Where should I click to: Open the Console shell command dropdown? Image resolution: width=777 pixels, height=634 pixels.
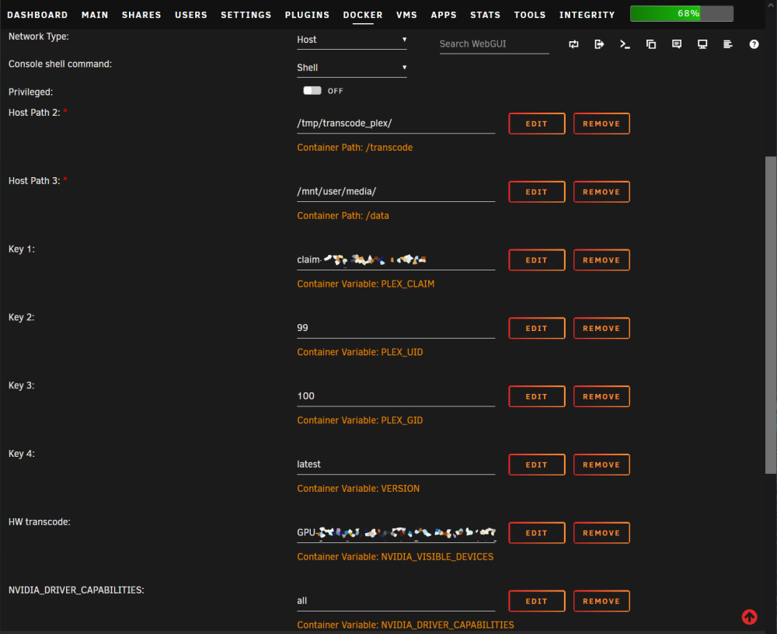click(352, 68)
